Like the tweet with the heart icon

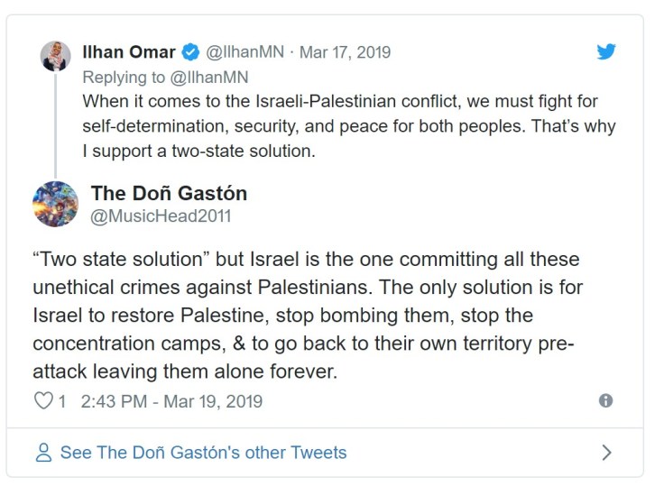tap(42, 401)
